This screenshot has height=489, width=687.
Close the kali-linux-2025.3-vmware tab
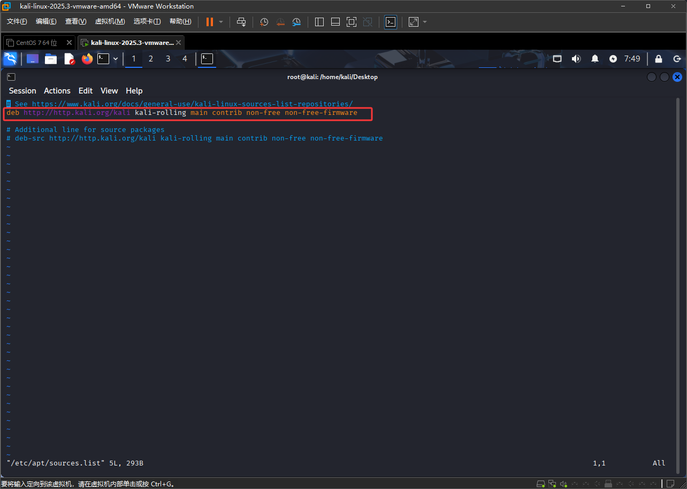click(179, 43)
